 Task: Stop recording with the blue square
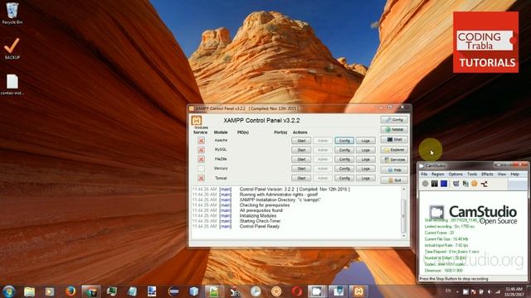[444, 184]
